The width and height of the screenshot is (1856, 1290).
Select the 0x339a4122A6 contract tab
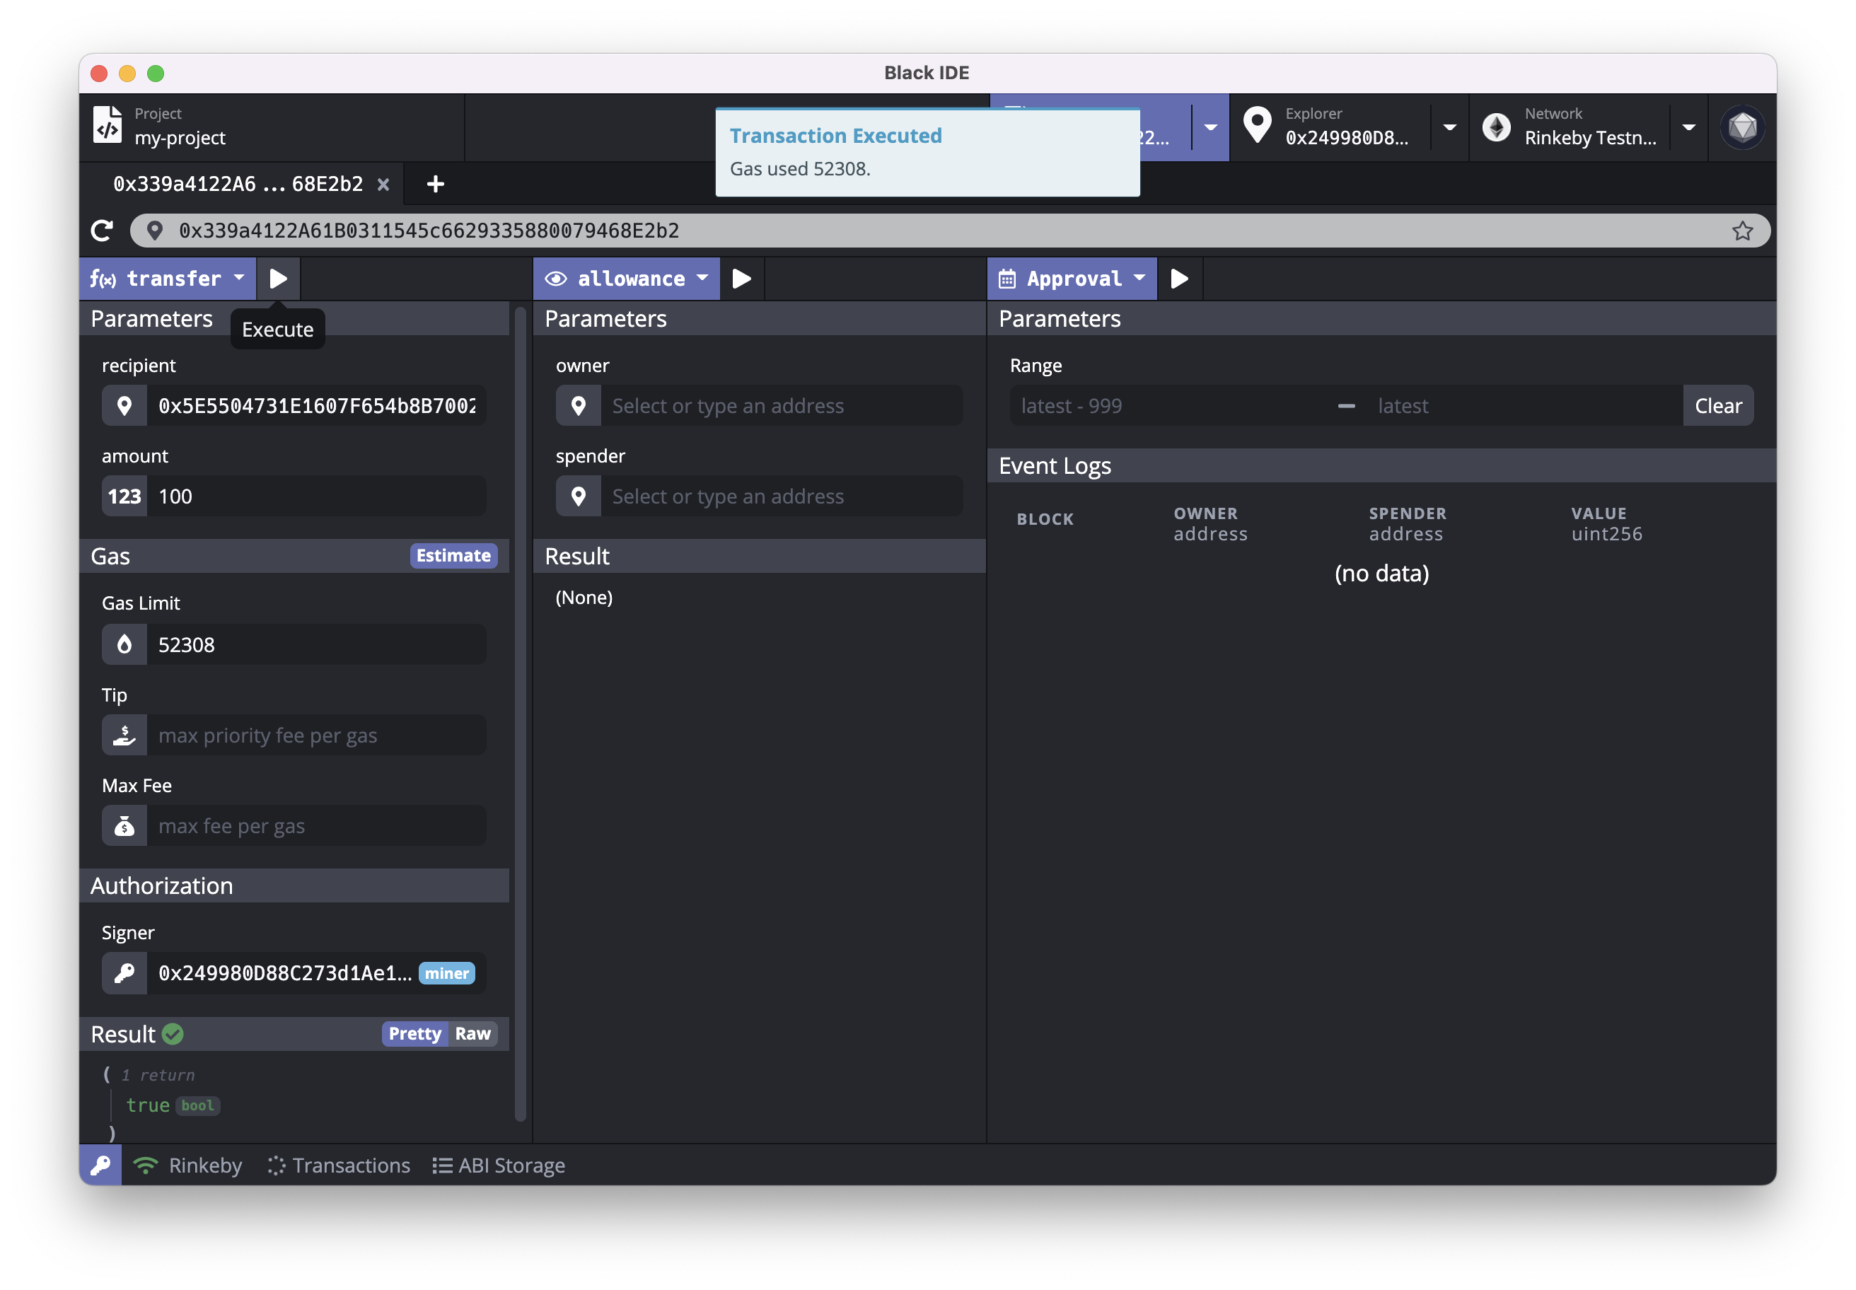238,185
